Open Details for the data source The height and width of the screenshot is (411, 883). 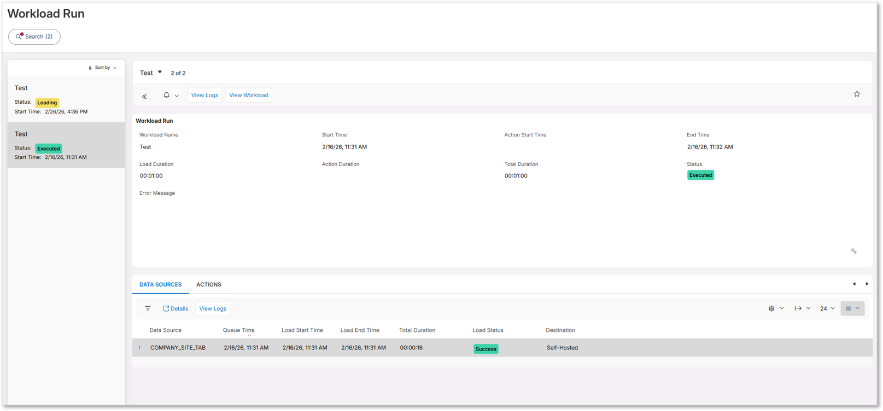point(176,308)
